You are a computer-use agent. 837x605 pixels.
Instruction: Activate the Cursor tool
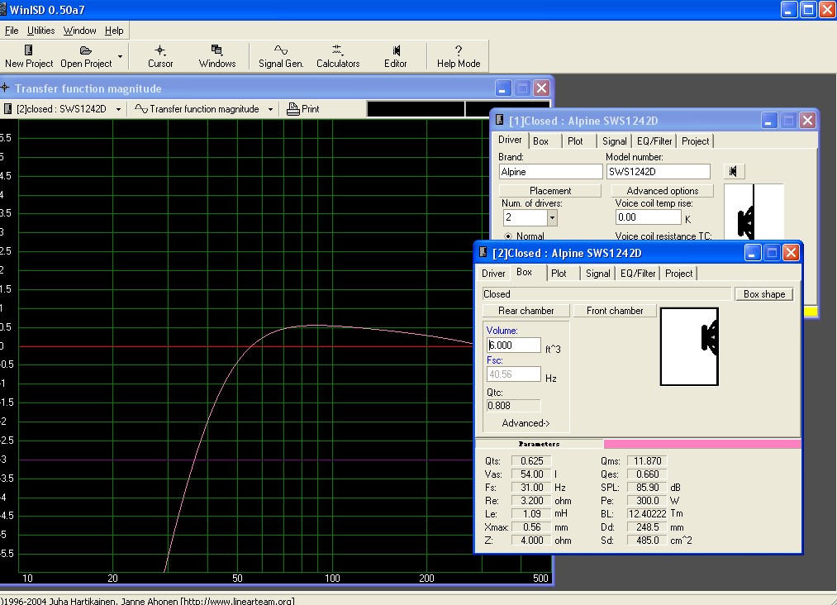click(160, 56)
